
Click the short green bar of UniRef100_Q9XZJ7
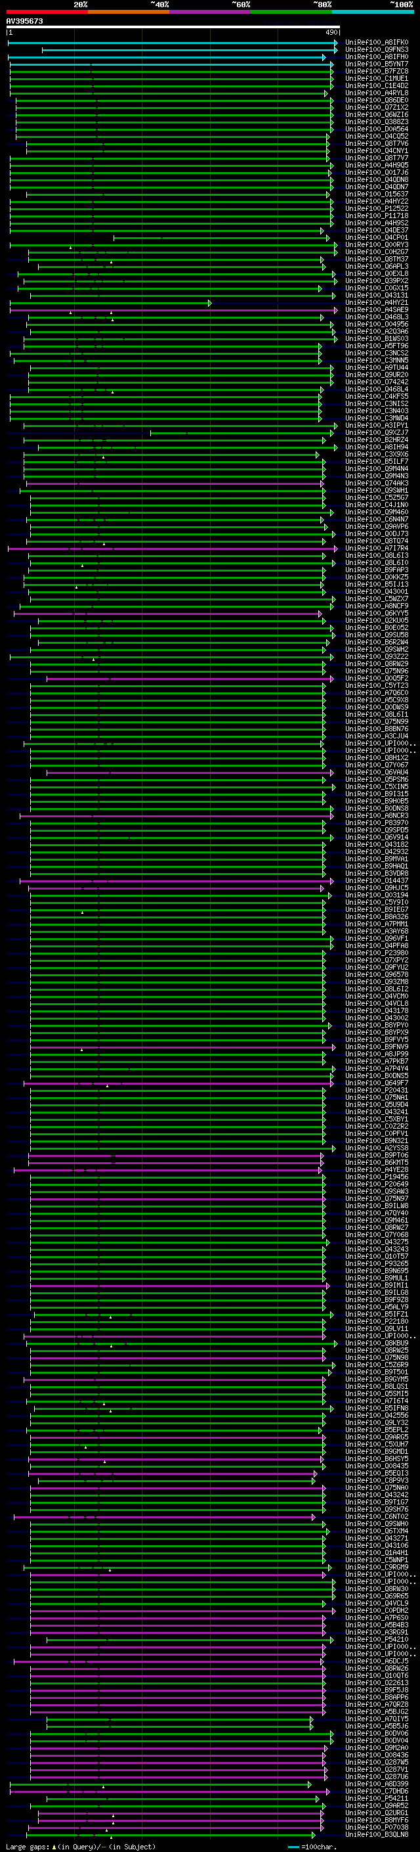(242, 433)
